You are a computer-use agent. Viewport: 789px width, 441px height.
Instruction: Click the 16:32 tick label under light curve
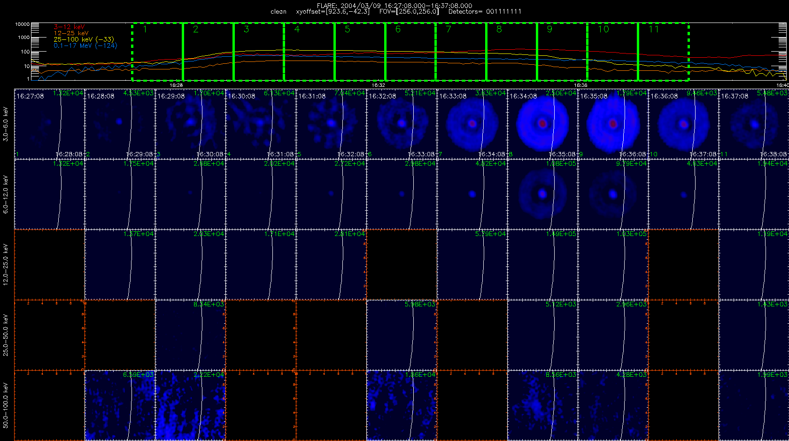pyautogui.click(x=379, y=85)
